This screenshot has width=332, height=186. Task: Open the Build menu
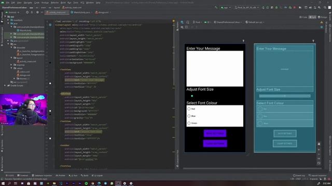(x=63, y=3)
